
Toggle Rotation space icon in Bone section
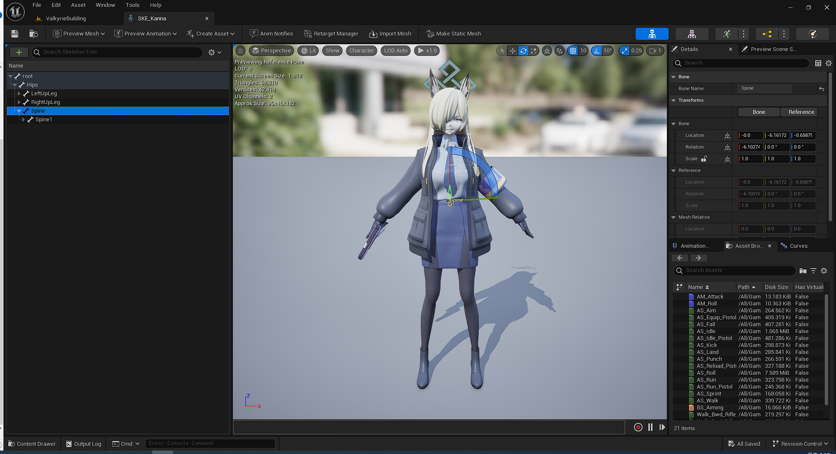727,147
